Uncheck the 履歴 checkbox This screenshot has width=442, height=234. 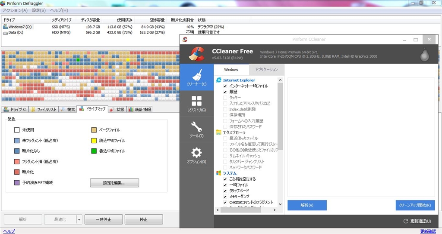point(225,92)
